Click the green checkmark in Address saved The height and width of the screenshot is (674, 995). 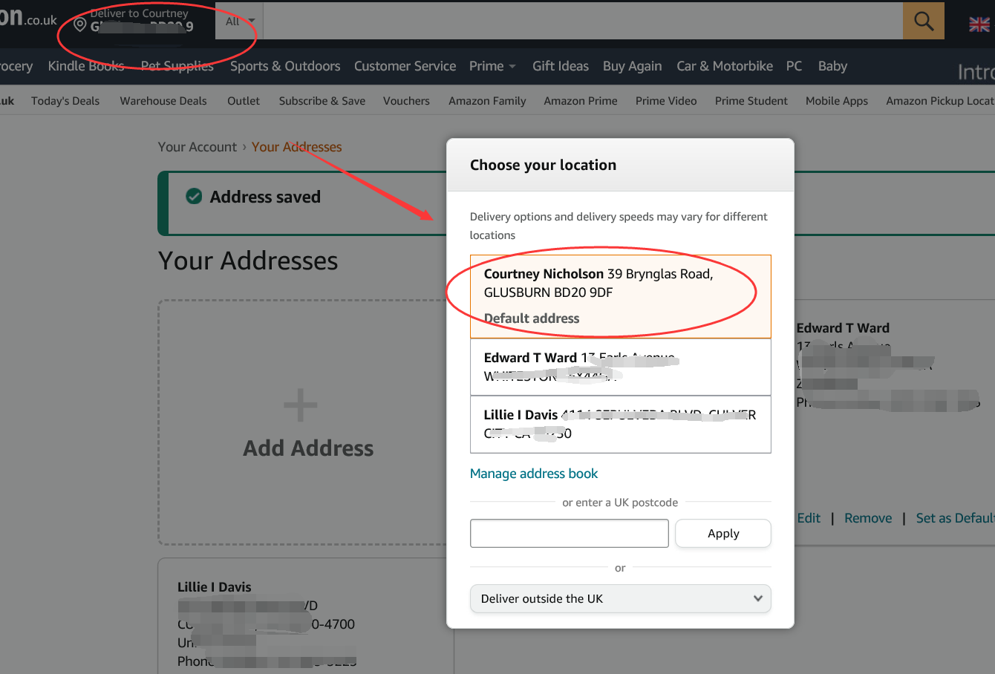[x=194, y=196]
